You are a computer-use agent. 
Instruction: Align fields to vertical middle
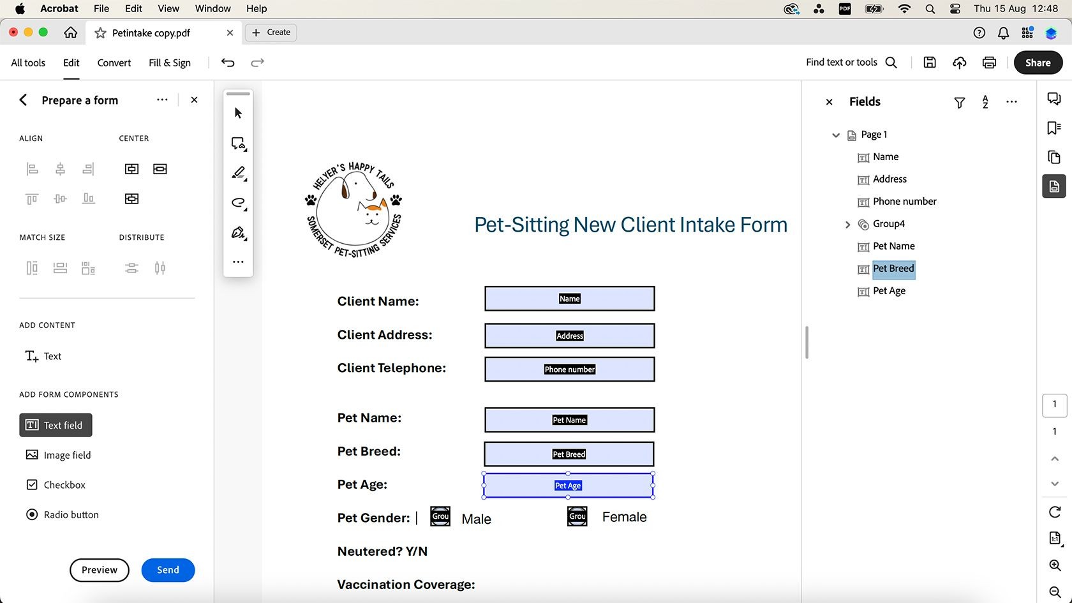[x=60, y=199]
